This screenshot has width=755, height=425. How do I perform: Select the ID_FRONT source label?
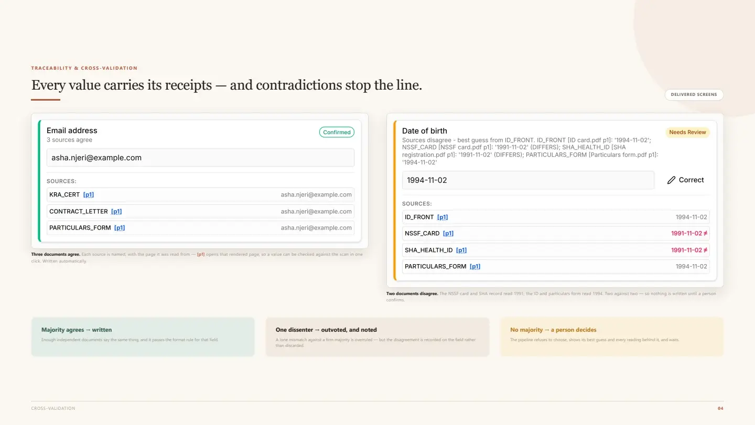(x=419, y=217)
